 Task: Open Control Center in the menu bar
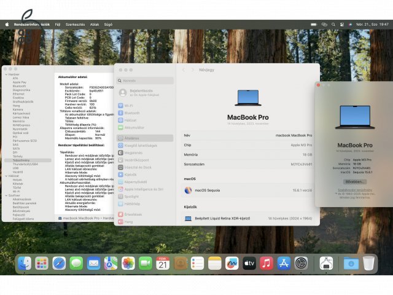(x=342, y=25)
